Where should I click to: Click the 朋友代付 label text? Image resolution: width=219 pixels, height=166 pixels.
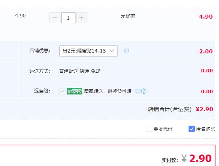pyautogui.click(x=163, y=129)
